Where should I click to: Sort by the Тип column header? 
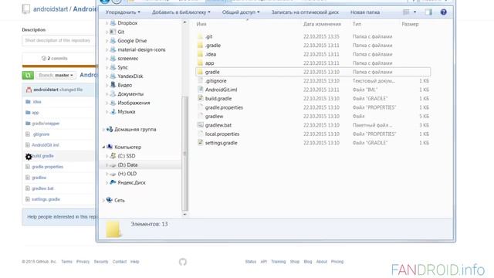(x=357, y=24)
